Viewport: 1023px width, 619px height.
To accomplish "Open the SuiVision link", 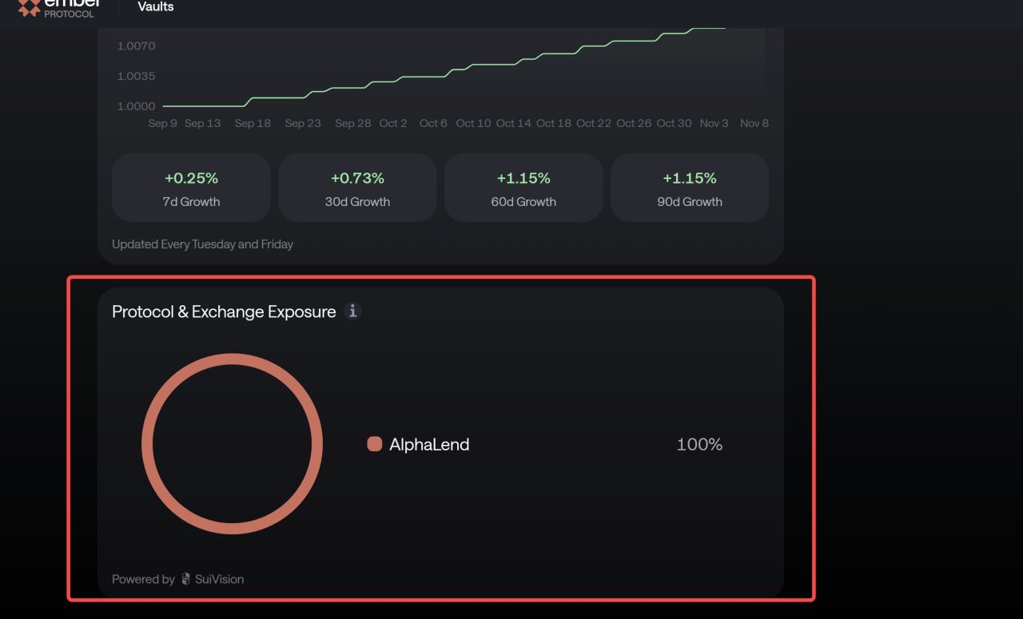I will [219, 579].
